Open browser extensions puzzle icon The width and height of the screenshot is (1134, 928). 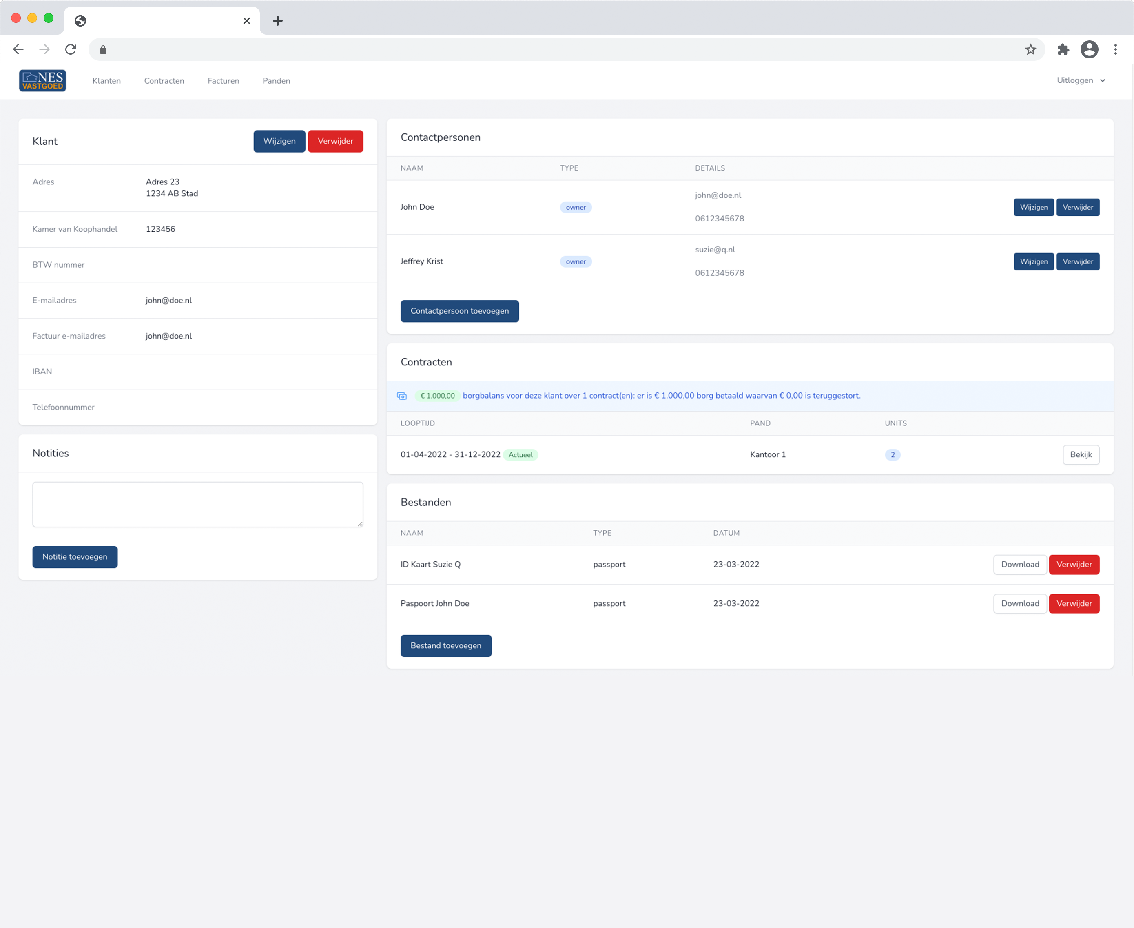pyautogui.click(x=1063, y=50)
